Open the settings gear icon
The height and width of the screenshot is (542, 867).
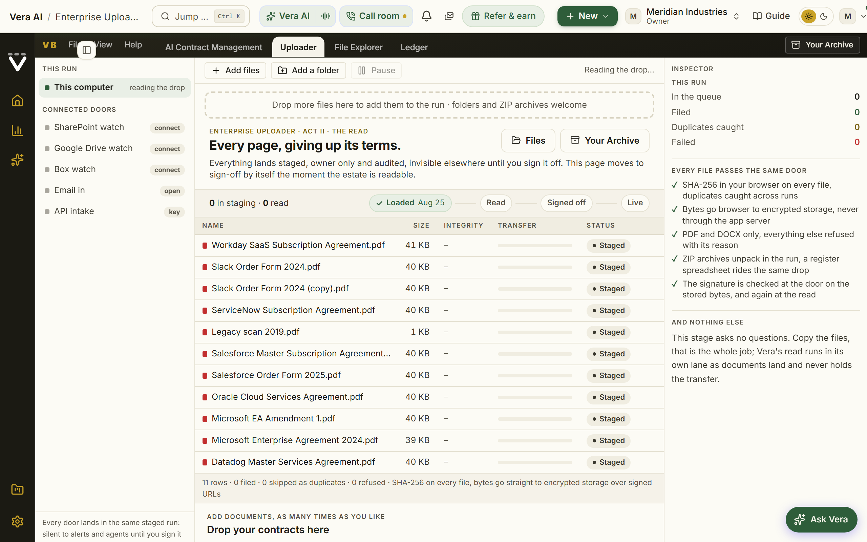[x=17, y=521]
